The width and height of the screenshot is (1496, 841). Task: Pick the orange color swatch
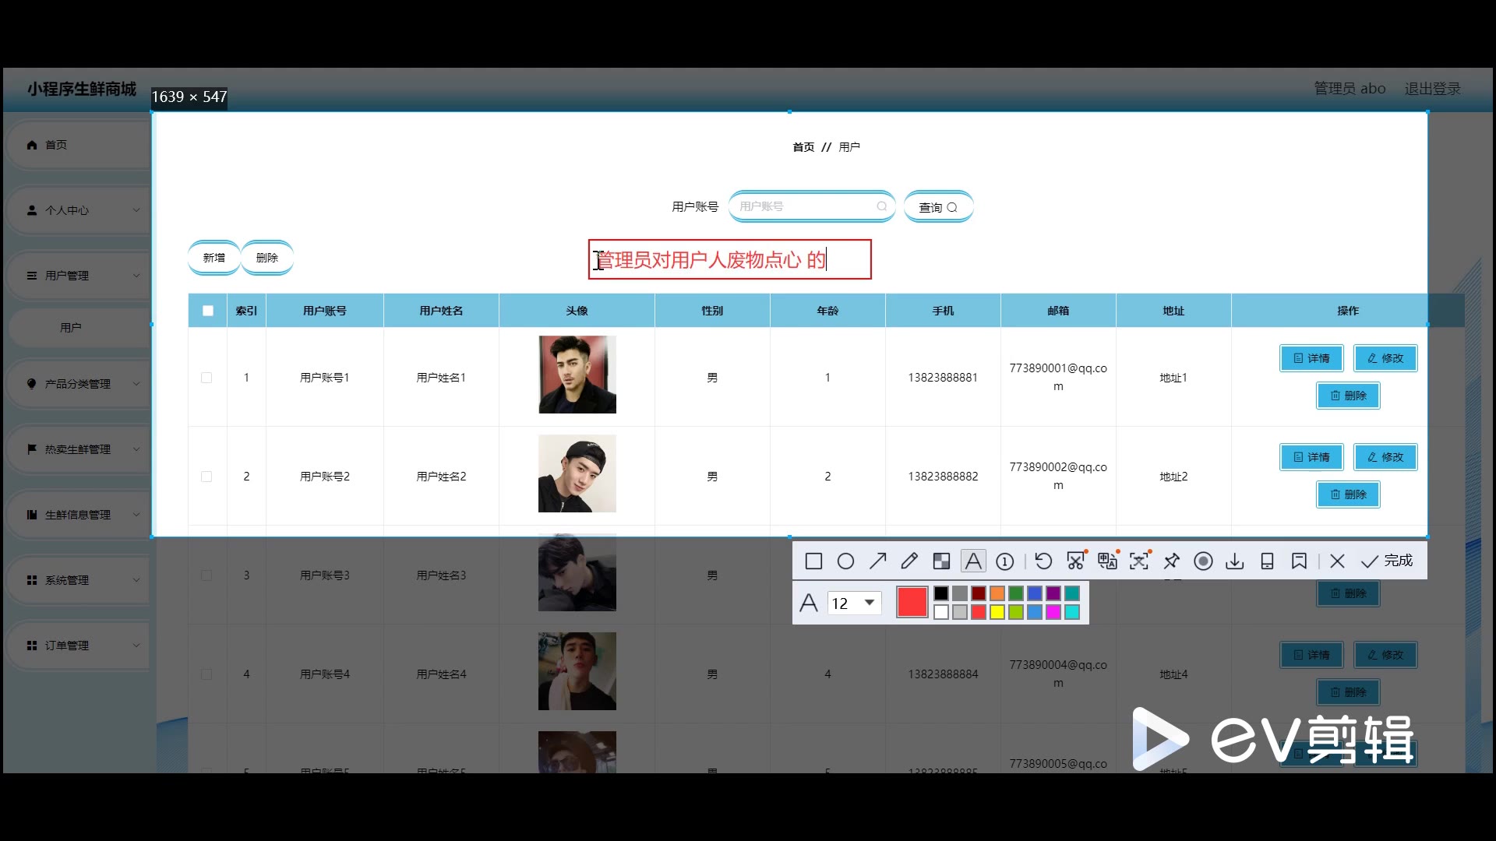pos(997,593)
